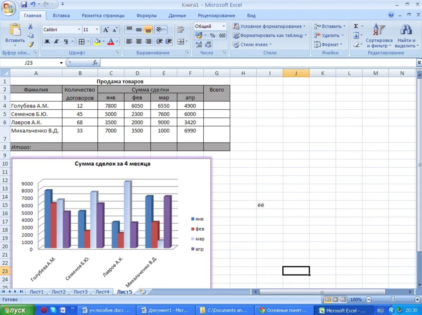This screenshot has width=422, height=315.
Task: Open the Пуск start menu
Action: click(17, 310)
